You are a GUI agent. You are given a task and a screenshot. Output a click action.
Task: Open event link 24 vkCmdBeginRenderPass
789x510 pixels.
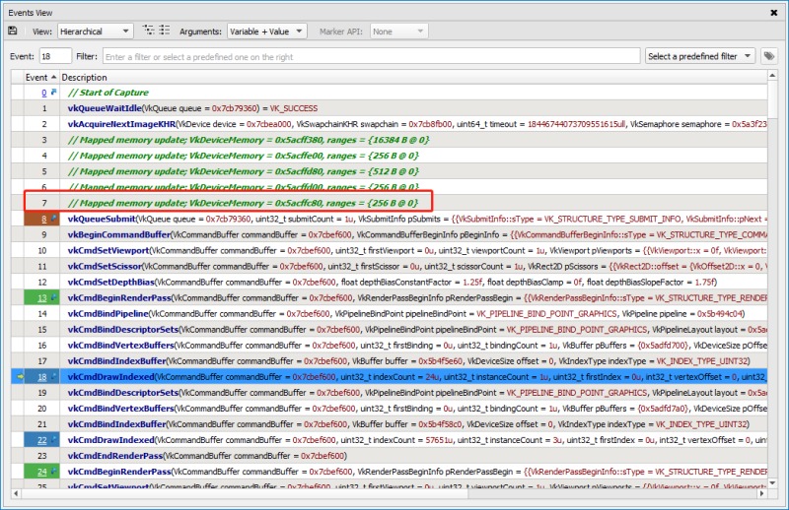click(41, 472)
